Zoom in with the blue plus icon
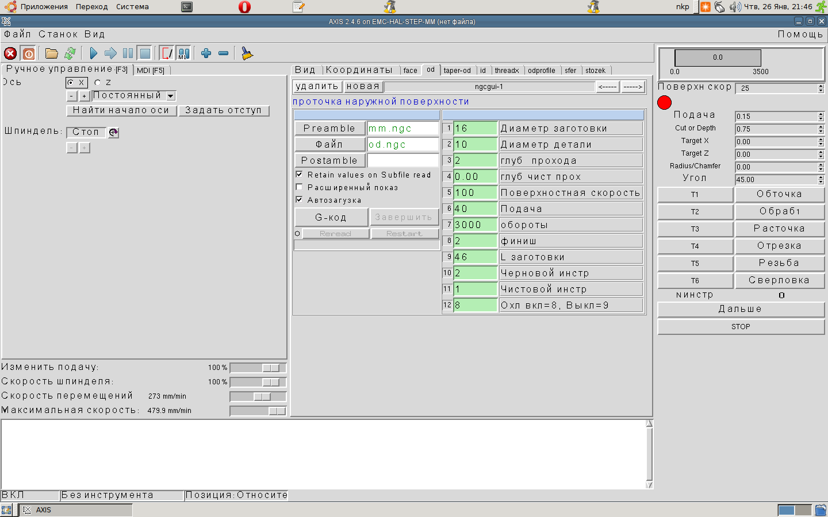The height and width of the screenshot is (517, 828). [x=206, y=53]
